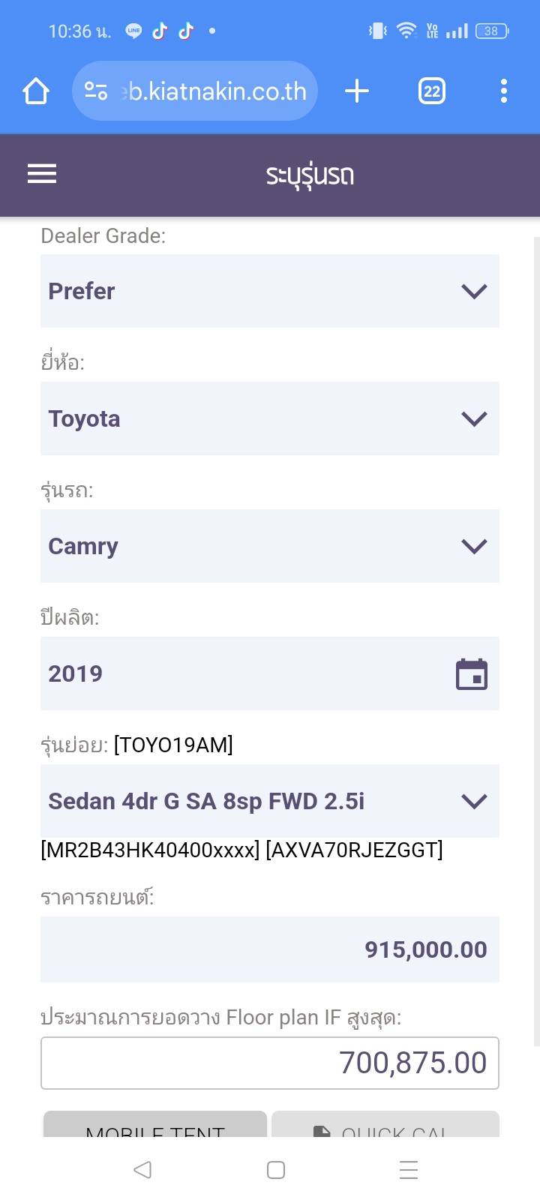Open the browser three-dot menu
Screen dimensions: 540x1203
(x=503, y=91)
